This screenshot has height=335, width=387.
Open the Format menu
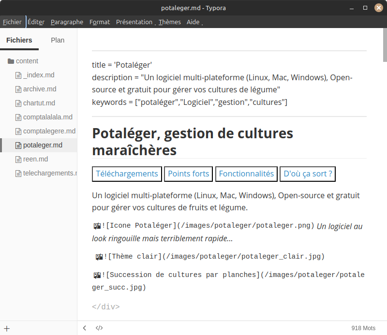(x=100, y=22)
